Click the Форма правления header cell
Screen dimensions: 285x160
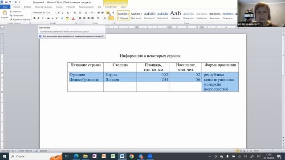coord(220,67)
